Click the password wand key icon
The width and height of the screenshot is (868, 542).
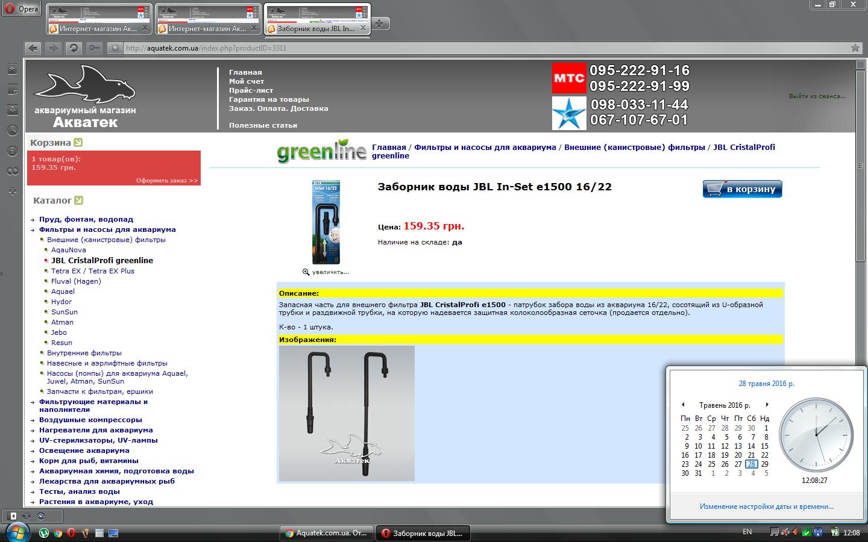point(94,48)
